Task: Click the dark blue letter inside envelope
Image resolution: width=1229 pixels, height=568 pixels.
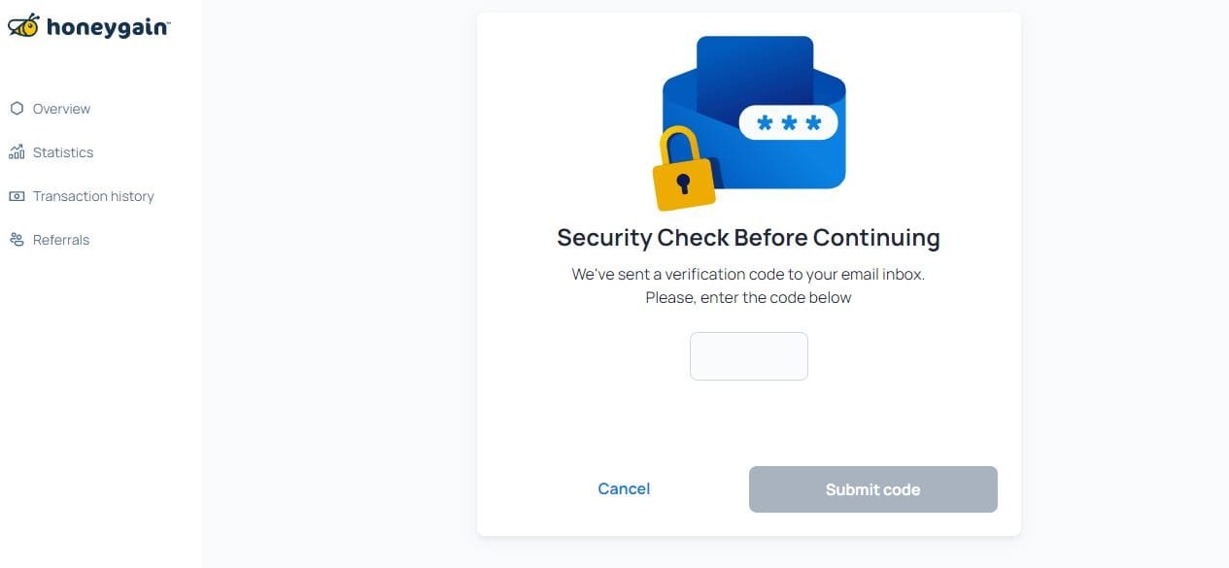Action: pos(754,68)
